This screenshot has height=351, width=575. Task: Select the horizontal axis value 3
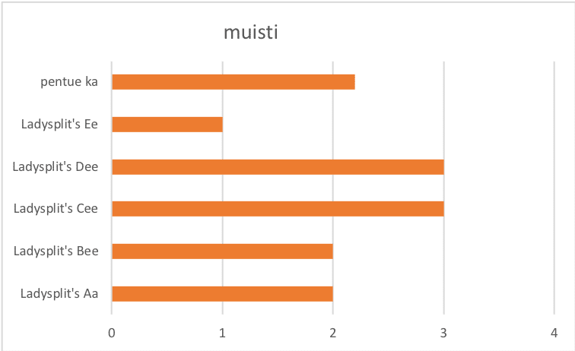(x=443, y=333)
